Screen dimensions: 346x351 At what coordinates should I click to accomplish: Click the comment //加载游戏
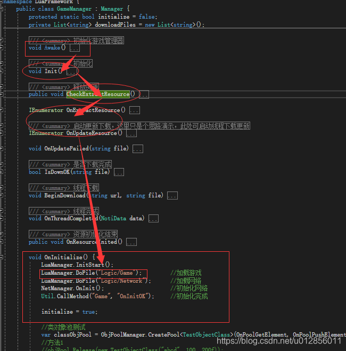coord(186,273)
